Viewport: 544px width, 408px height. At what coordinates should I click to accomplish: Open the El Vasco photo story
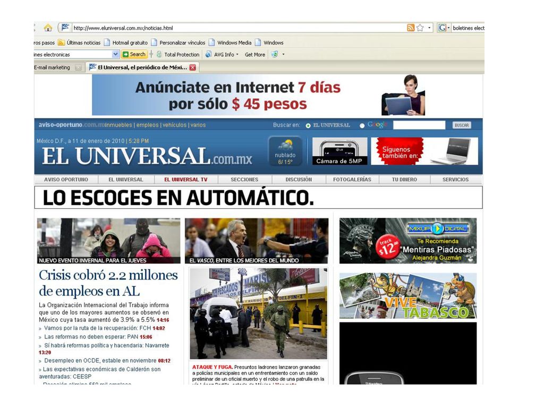(257, 241)
